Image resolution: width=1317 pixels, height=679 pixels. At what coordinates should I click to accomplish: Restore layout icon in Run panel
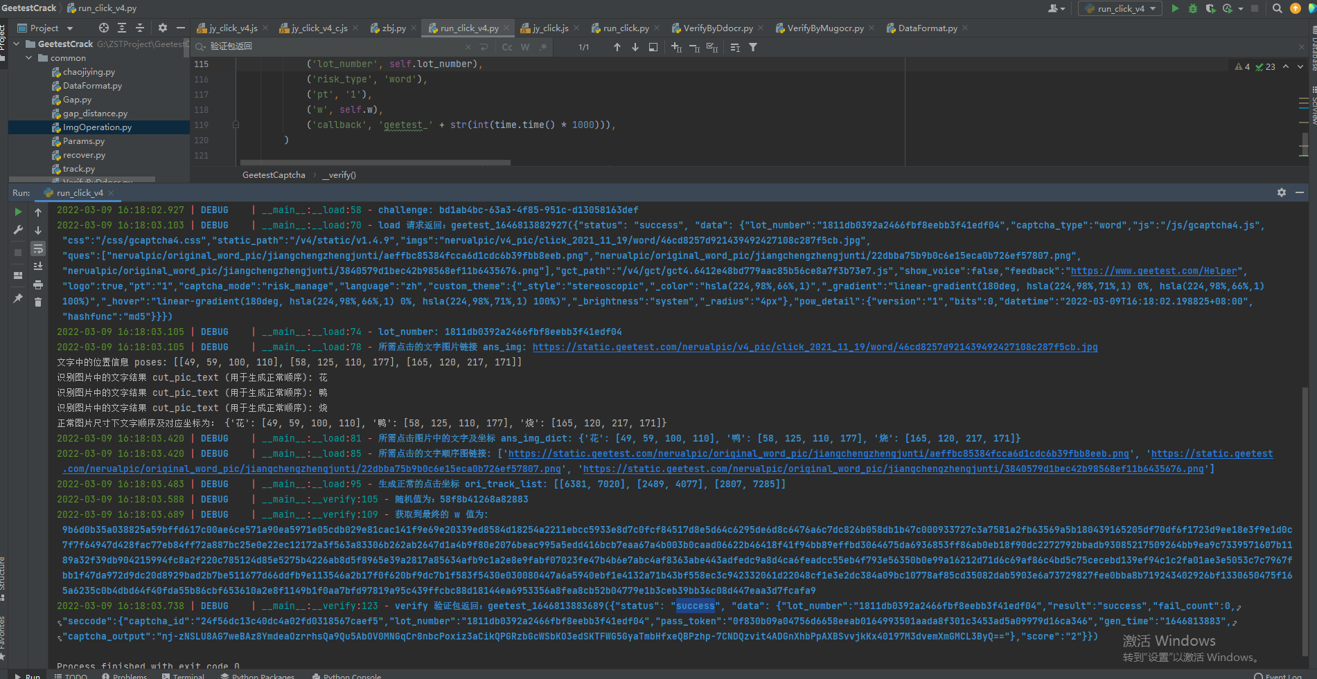[x=19, y=275]
